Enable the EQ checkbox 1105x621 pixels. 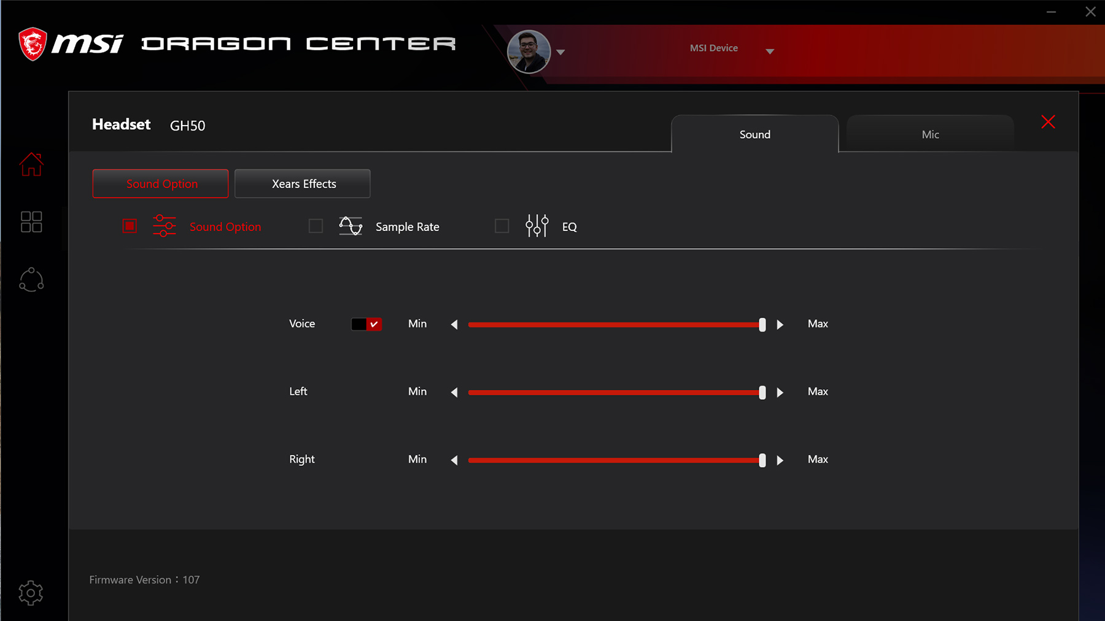point(502,226)
